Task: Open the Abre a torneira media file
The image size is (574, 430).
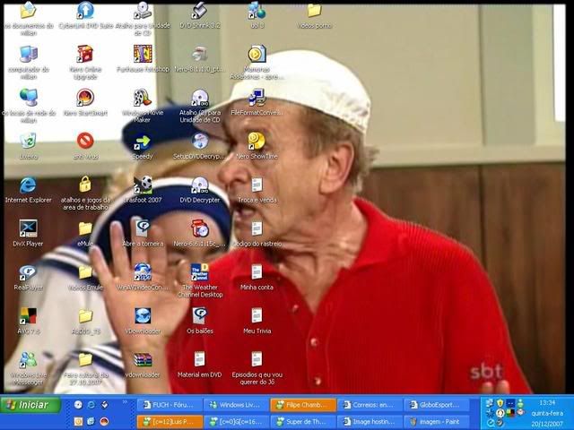Action: (143, 228)
